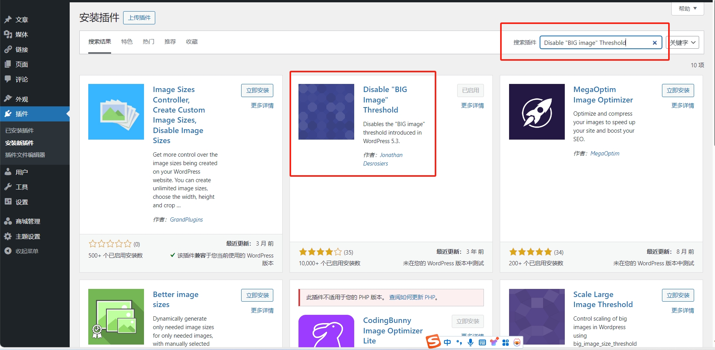Switch to the 推荐 recommended tab
The image size is (715, 350).
click(170, 42)
